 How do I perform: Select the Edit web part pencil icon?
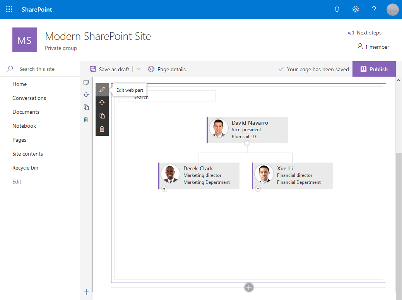click(x=102, y=89)
